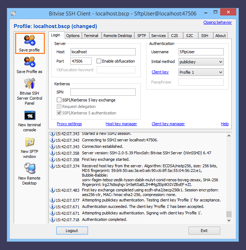Open New SFTP window

[x=29, y=148]
